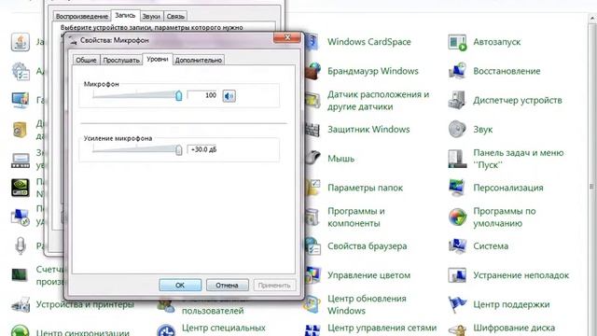The height and width of the screenshot is (336, 597).
Task: Click the Устройства и принтеры icon
Action: 21,305
